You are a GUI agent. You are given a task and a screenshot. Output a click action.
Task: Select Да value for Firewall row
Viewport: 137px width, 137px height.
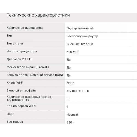coord(68,67)
